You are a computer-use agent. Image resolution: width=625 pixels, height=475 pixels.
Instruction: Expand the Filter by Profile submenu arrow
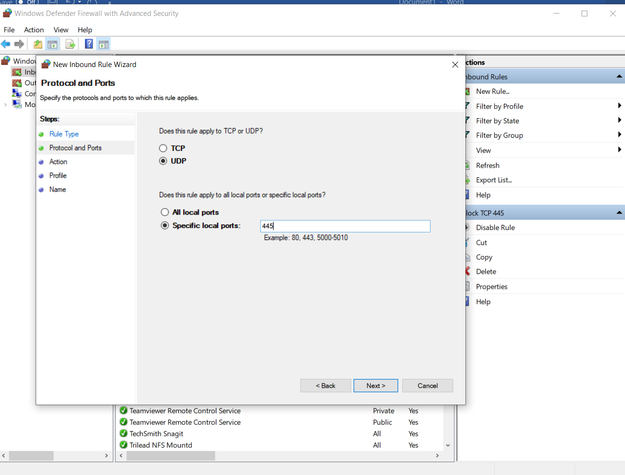click(619, 106)
